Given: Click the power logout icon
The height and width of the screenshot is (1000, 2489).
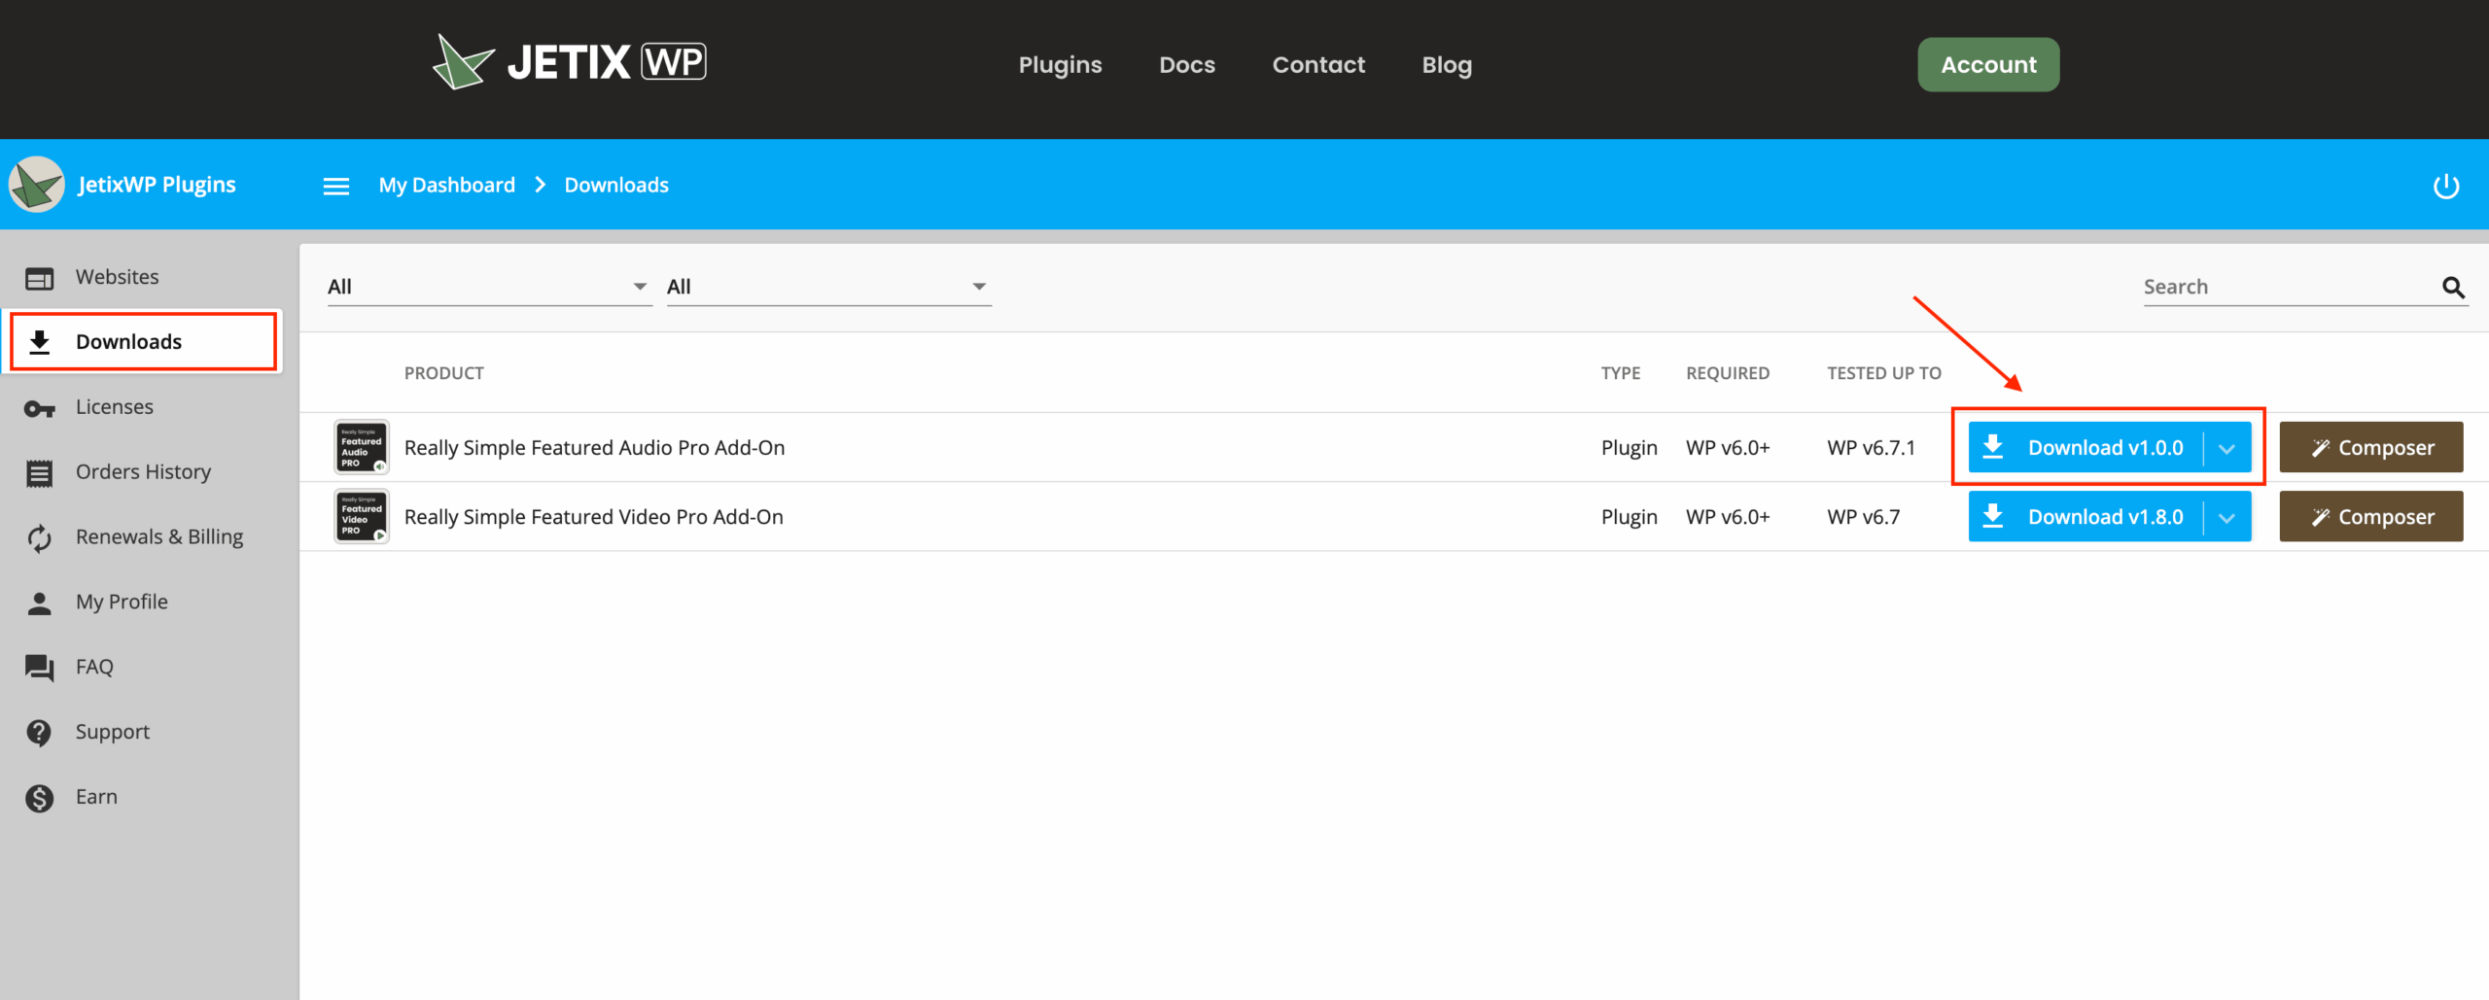Looking at the screenshot, I should point(2446,186).
